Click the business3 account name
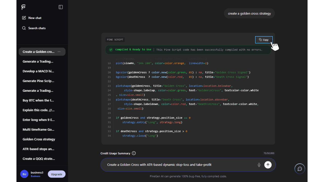This screenshot has height=182, width=324. click(37, 173)
